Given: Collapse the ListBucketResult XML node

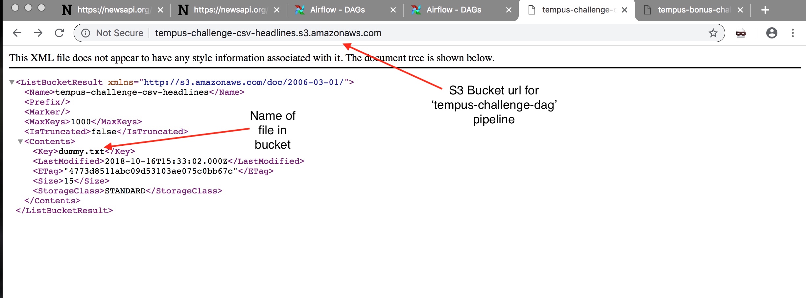Looking at the screenshot, I should [12, 82].
